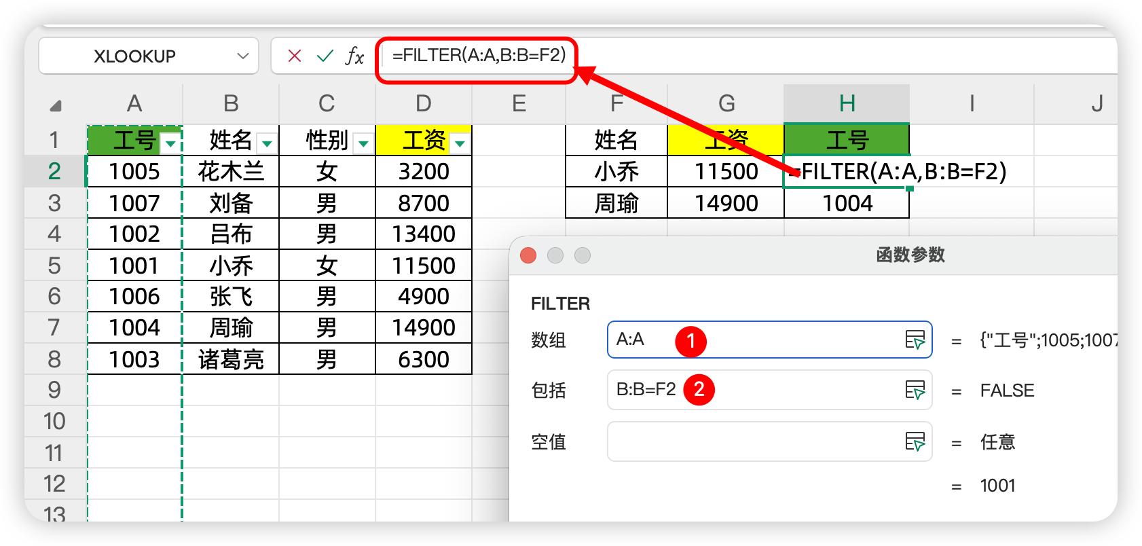
Task: Select the yellow 工资 header cell G1
Action: [x=725, y=140]
